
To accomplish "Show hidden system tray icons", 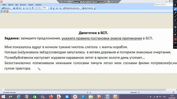I will pyautogui.click(x=147, y=97).
